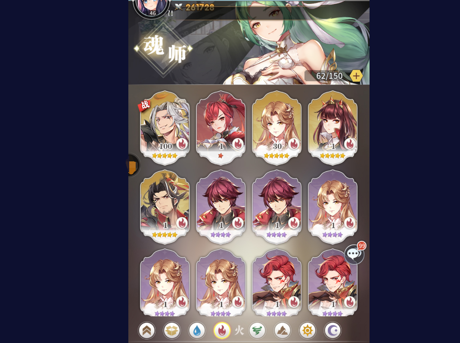Select the earth mountain element filter

pyautogui.click(x=282, y=331)
